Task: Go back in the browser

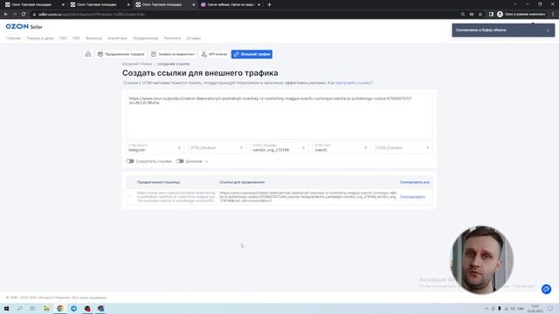Action: coord(6,14)
